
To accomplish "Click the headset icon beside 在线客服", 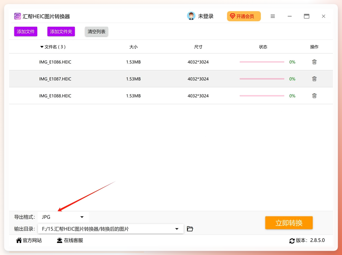I will click(x=60, y=240).
